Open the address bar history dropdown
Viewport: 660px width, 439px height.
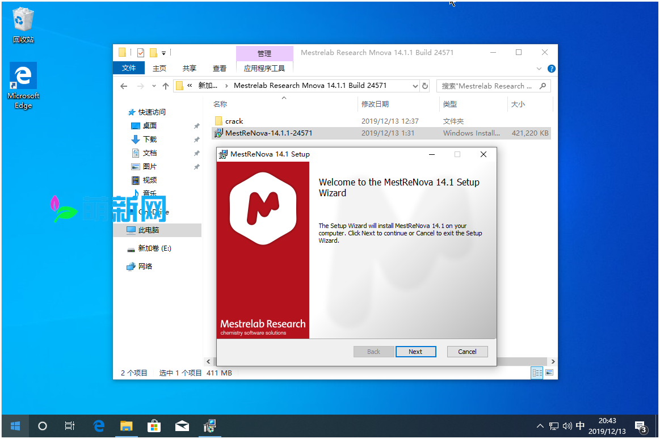pyautogui.click(x=415, y=86)
